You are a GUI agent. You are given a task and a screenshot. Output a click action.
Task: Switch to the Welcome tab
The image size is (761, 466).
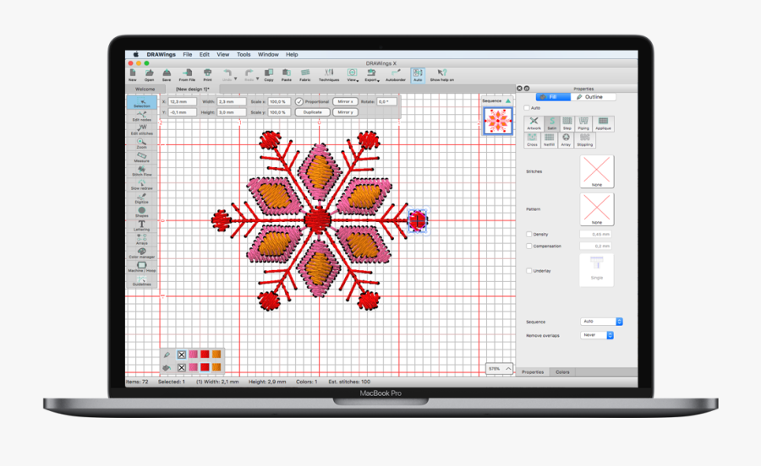pos(145,89)
